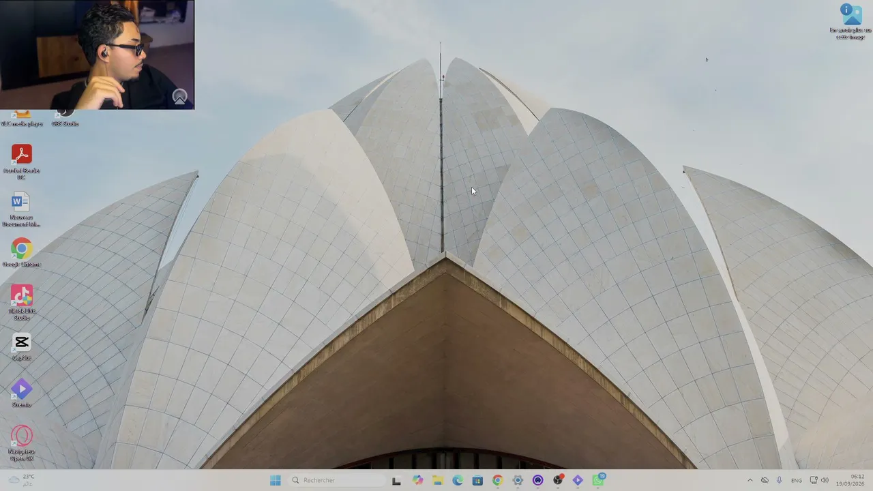
Task: Switch to OBS Studio in the taskbar
Action: click(x=558, y=480)
